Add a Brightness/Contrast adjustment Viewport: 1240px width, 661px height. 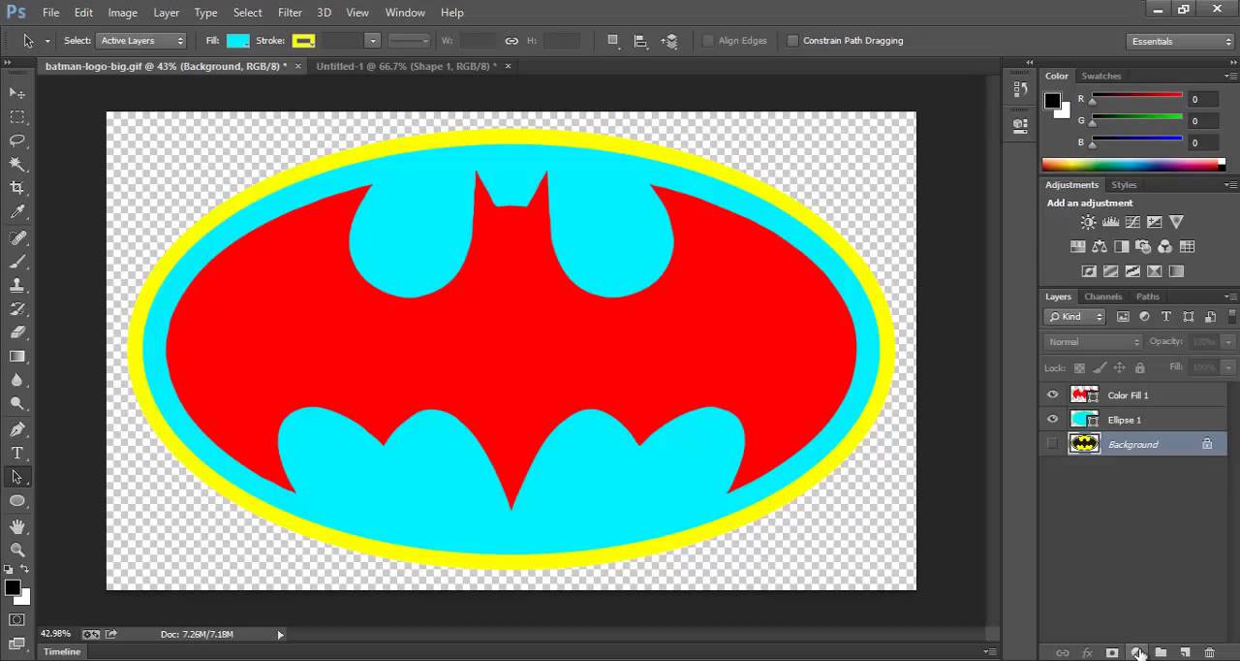pos(1089,222)
